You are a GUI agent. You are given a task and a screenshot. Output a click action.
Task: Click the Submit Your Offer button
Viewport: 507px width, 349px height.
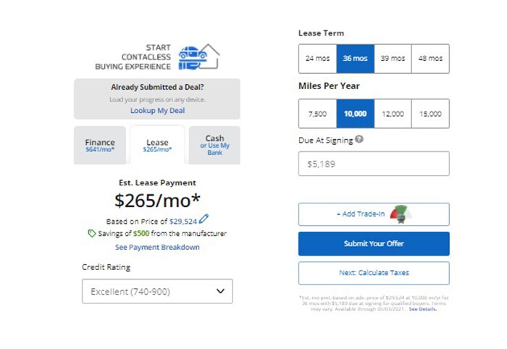point(374,244)
